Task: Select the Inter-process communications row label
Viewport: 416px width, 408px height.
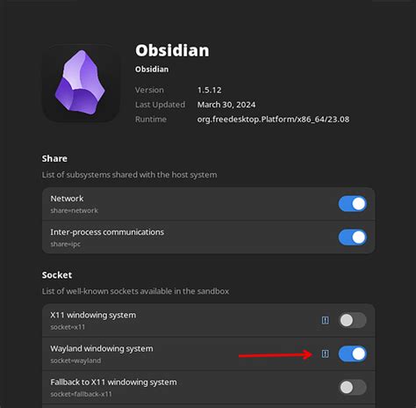Action: click(107, 232)
